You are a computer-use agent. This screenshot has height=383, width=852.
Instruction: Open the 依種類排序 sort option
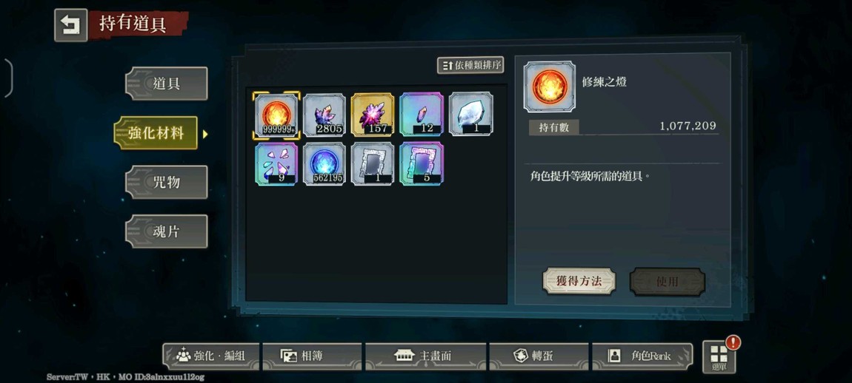(470, 66)
